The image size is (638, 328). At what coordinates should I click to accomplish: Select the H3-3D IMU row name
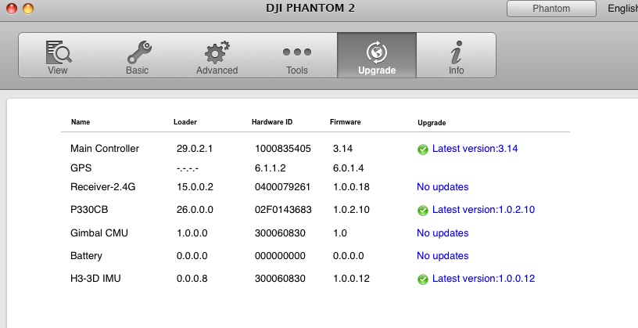[95, 278]
